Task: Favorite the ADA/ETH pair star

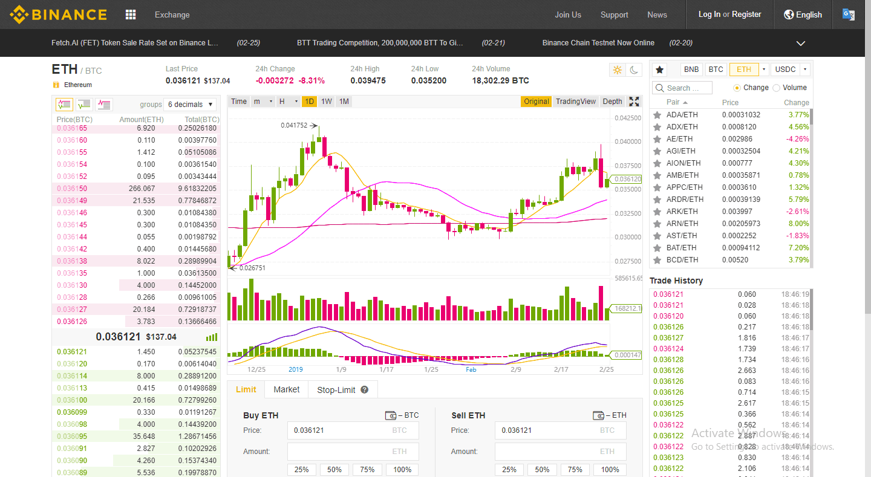Action: click(657, 115)
